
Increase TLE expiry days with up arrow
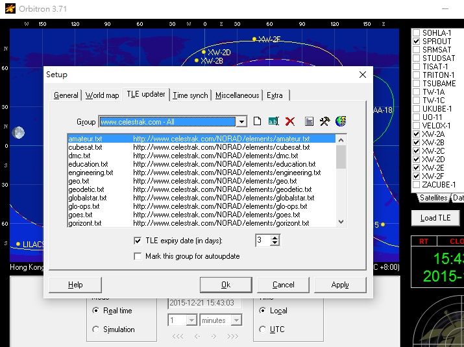(x=275, y=237)
